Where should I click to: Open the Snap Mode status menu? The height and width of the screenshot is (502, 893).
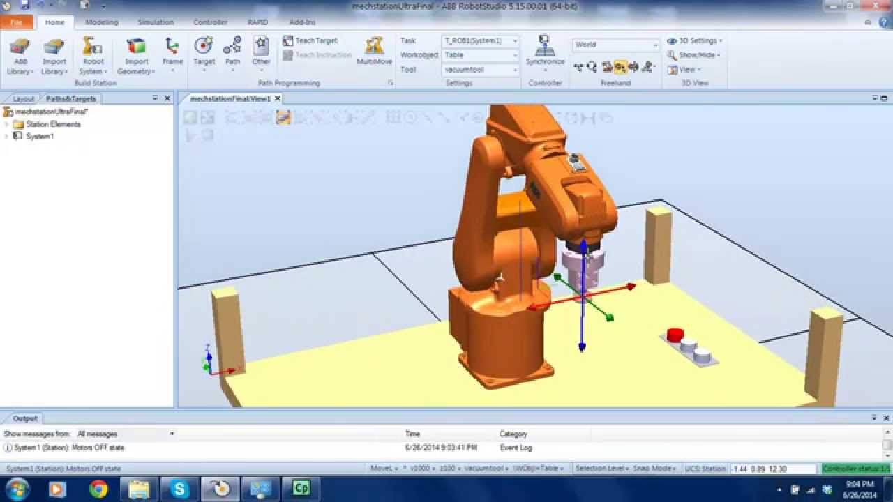(655, 469)
